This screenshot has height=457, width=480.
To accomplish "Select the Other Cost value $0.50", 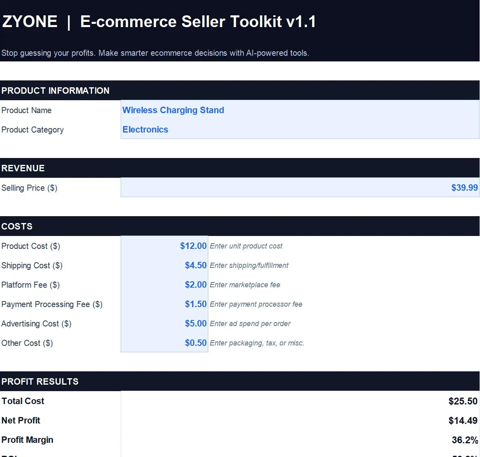I will [196, 343].
